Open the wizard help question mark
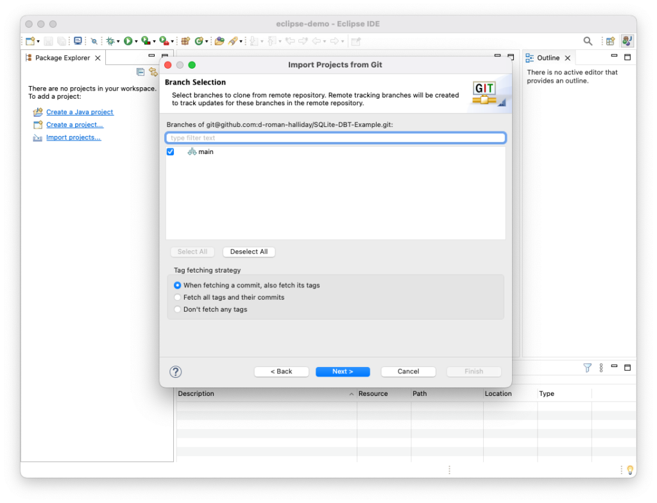This screenshot has height=503, width=657. [176, 372]
